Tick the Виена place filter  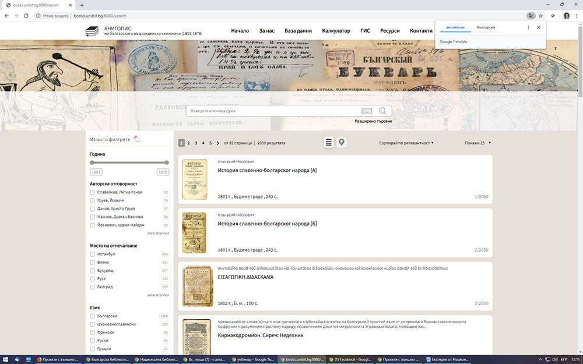tap(92, 263)
